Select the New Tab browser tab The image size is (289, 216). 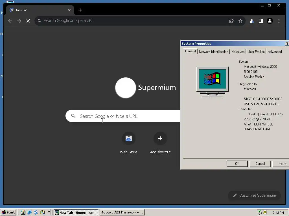40,10
